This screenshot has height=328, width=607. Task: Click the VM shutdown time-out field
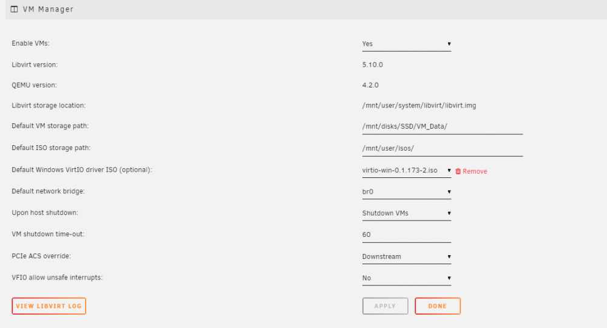pos(407,234)
